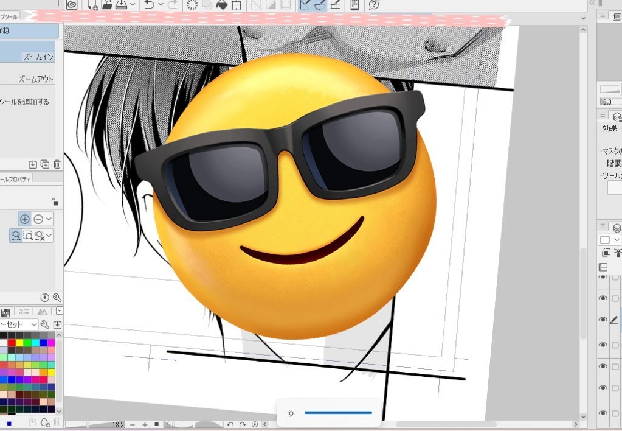The width and height of the screenshot is (622, 431).
Task: Edit color set with wrench icon
Action: click(x=45, y=324)
